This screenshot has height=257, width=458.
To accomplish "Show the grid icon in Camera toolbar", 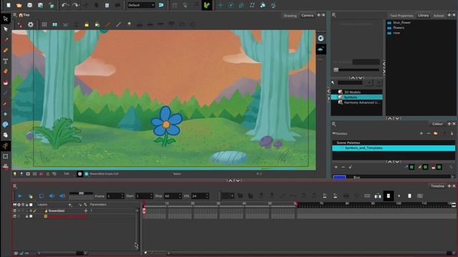I will (44, 25).
